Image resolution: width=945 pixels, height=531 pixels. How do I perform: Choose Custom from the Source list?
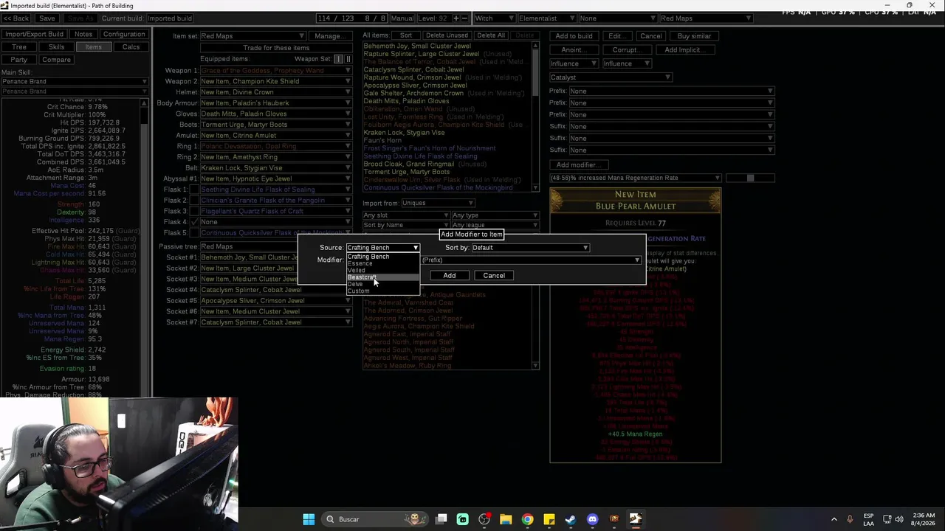coord(383,291)
